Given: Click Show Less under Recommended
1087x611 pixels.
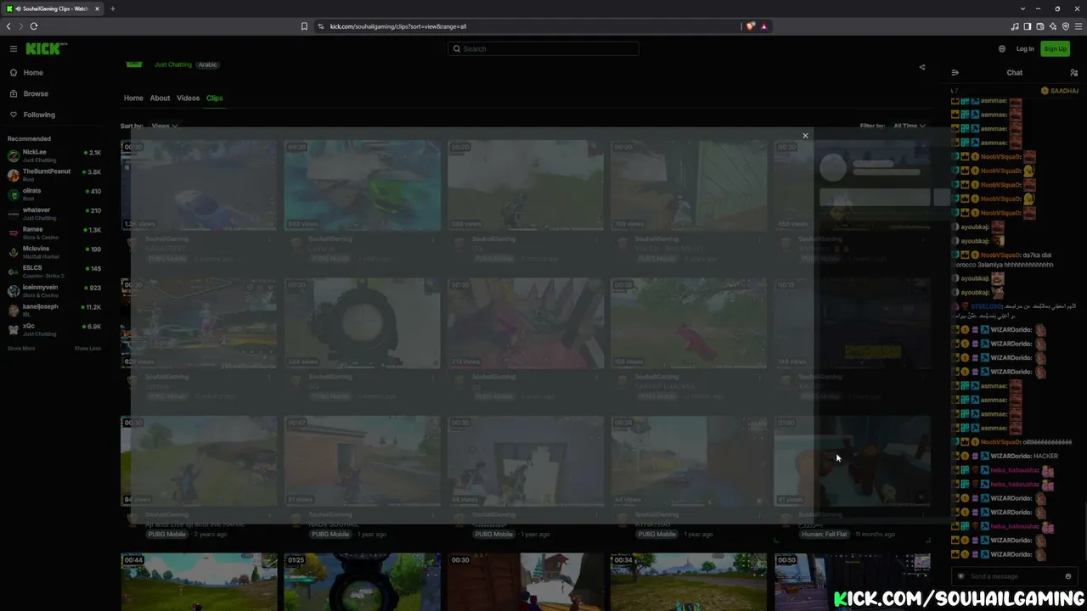Looking at the screenshot, I should point(87,349).
